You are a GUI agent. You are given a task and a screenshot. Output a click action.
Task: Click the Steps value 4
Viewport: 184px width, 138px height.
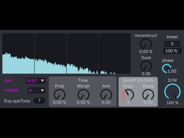click(128, 102)
